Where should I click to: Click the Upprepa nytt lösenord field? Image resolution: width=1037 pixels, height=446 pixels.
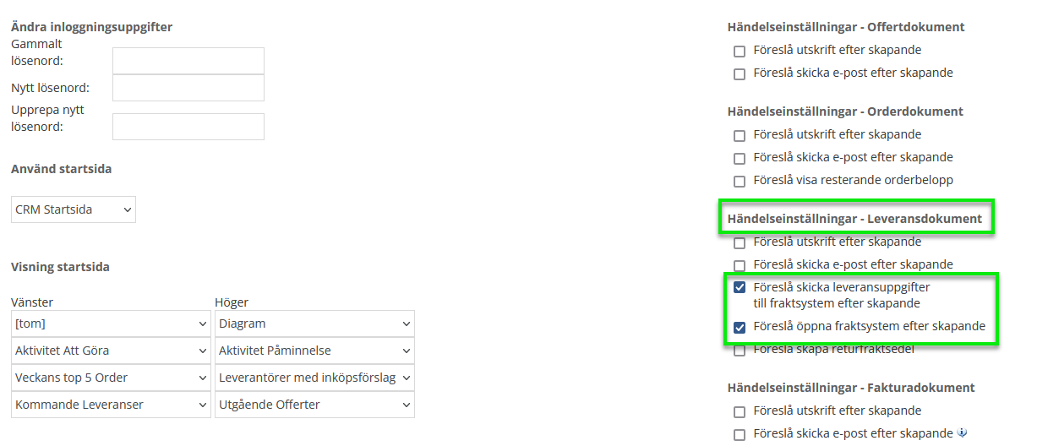pyautogui.click(x=188, y=127)
